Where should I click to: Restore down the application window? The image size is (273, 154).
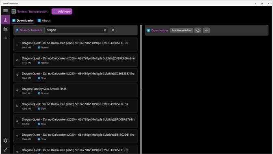pyautogui.click(x=262, y=4)
